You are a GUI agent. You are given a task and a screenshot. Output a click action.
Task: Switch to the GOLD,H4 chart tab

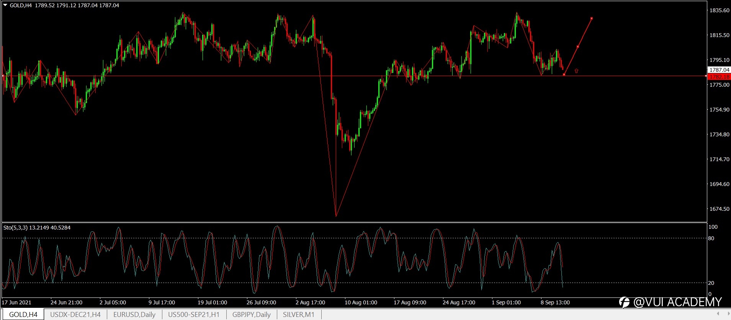(23, 315)
